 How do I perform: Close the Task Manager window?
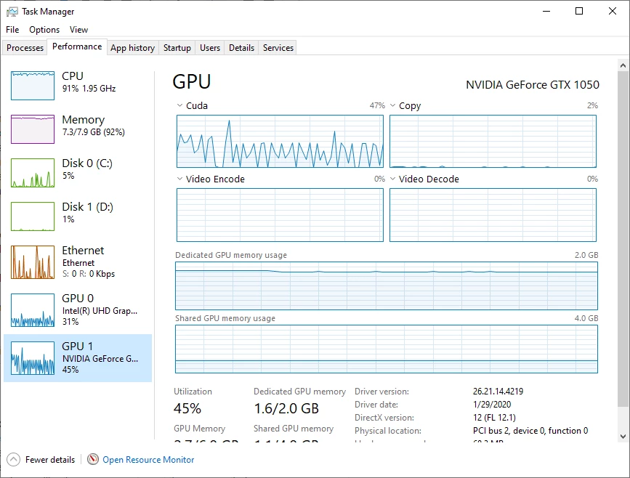[x=613, y=11]
